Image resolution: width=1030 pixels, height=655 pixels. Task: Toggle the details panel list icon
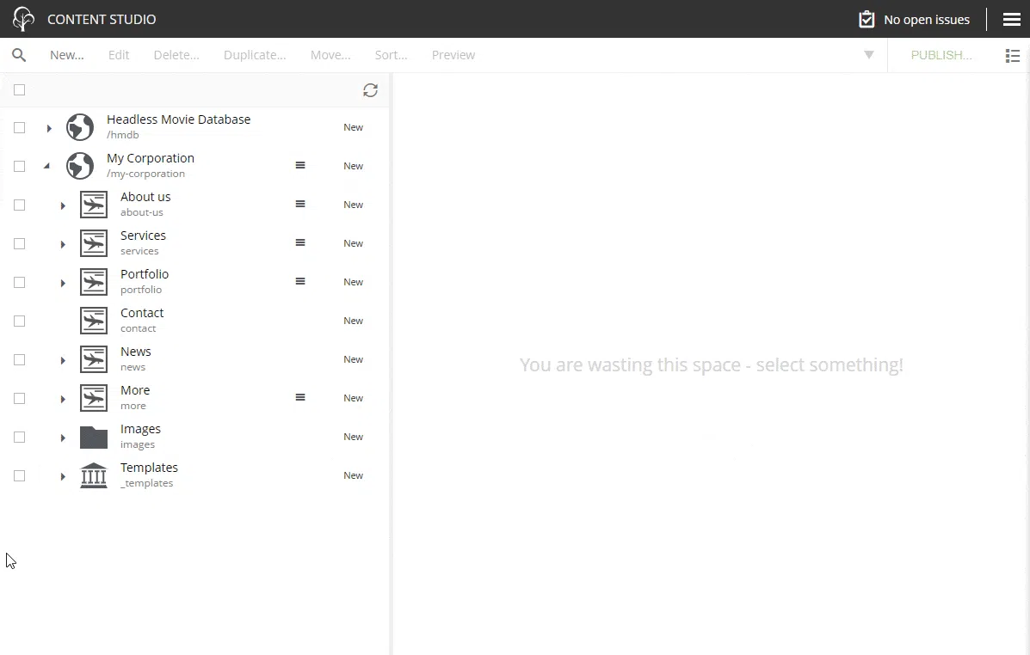(x=1012, y=56)
